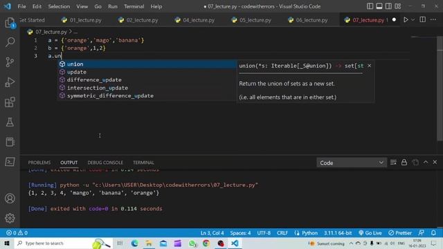Split the editor to the right
Viewport: 443px width, 249px height.
pyautogui.click(x=423, y=20)
